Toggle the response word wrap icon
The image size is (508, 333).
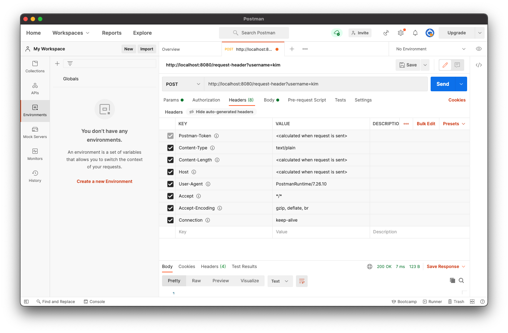click(302, 281)
